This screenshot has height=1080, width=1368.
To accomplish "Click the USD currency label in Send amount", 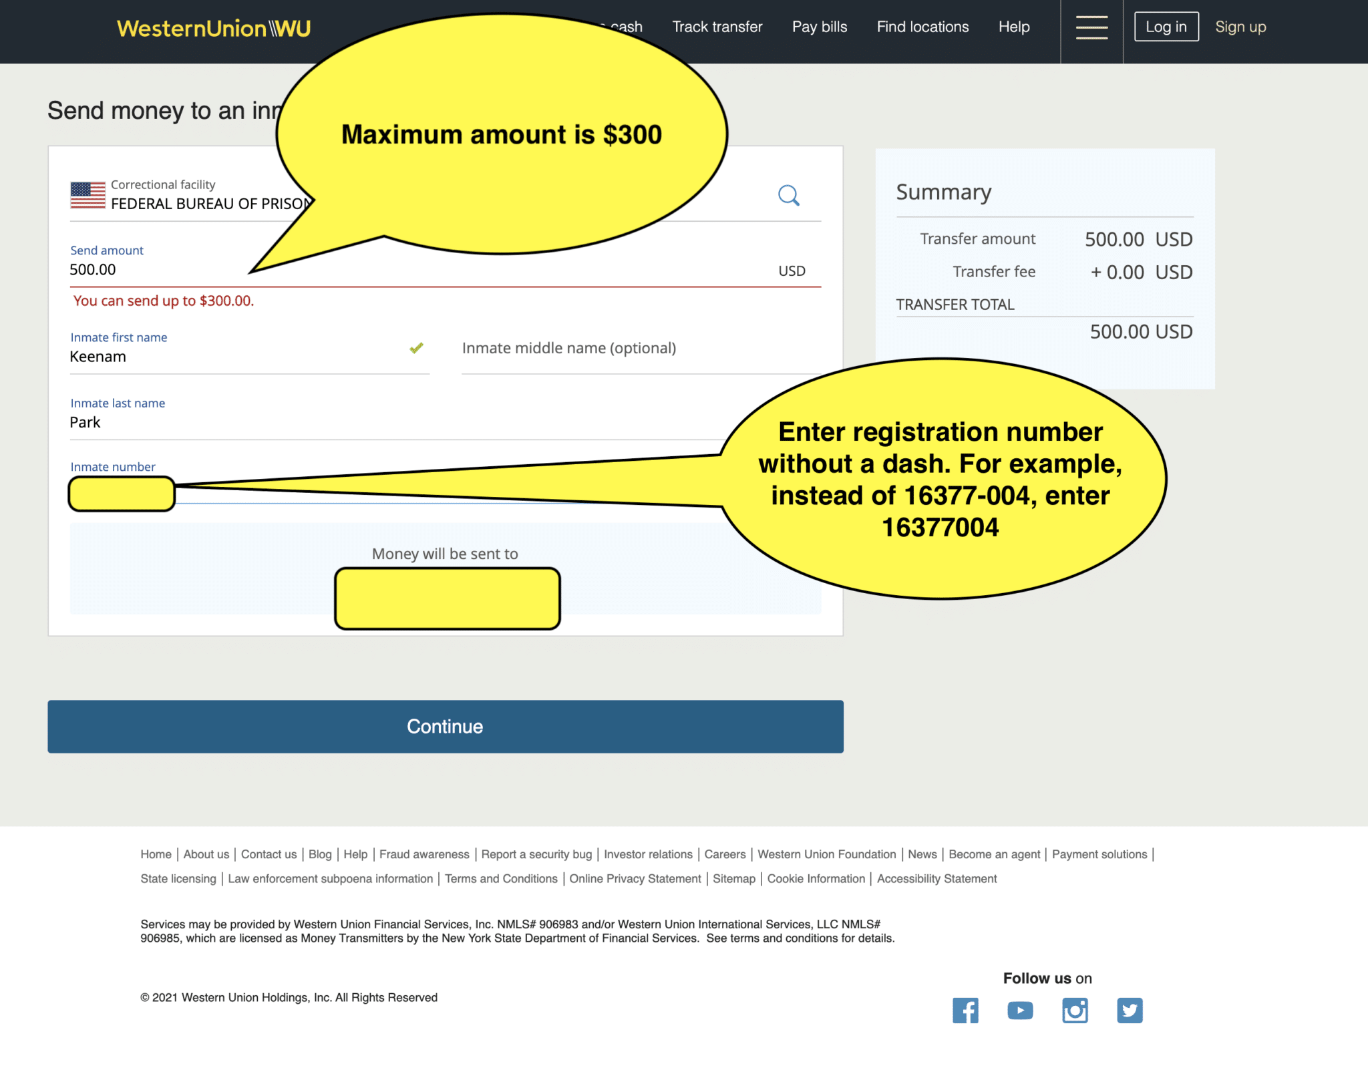I will 792,271.
